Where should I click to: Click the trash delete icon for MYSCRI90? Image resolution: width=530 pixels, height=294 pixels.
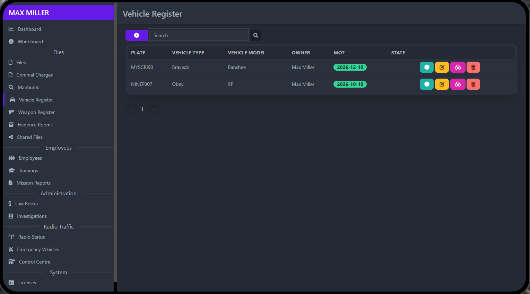(x=473, y=67)
